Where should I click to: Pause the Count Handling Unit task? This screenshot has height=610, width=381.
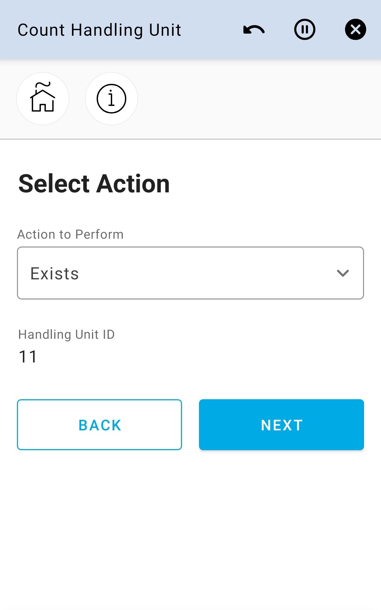[x=305, y=29]
